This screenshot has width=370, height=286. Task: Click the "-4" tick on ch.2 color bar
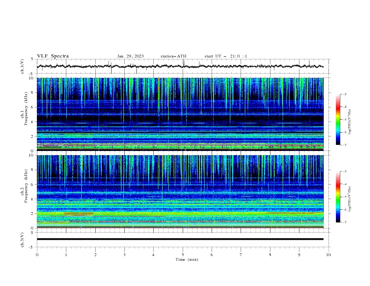coord(344,184)
